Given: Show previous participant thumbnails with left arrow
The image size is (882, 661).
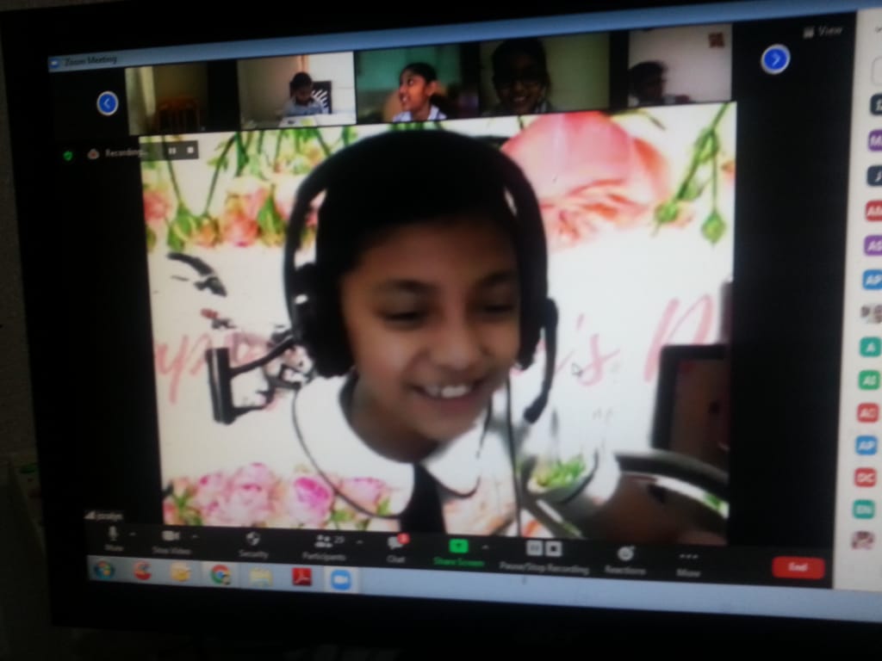Looking at the screenshot, I should (107, 103).
